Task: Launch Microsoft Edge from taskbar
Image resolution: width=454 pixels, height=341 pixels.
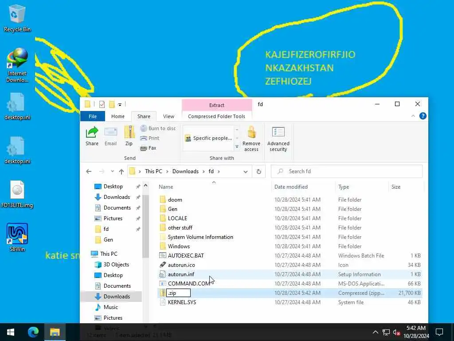Action: click(x=33, y=332)
